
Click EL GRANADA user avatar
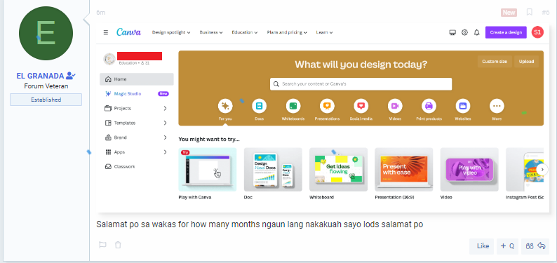[x=46, y=33]
